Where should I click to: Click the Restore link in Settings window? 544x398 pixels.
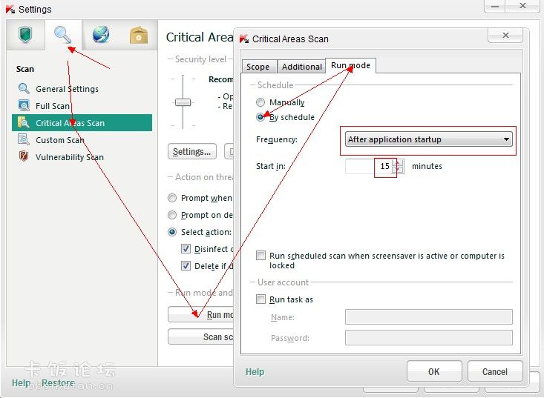pos(58,382)
